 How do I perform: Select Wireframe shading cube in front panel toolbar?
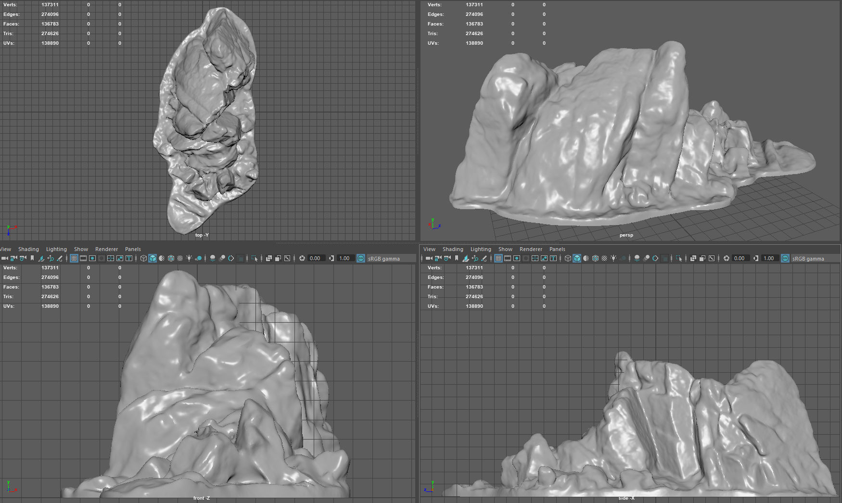143,258
